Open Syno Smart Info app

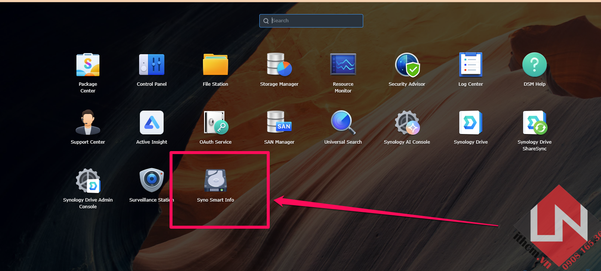pyautogui.click(x=216, y=180)
